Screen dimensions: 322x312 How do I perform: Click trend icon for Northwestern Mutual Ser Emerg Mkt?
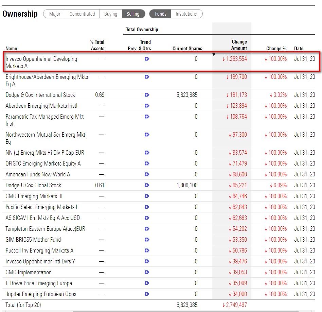pyautogui.click(x=147, y=135)
